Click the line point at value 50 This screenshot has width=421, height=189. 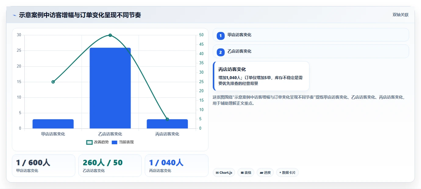tap(110, 35)
